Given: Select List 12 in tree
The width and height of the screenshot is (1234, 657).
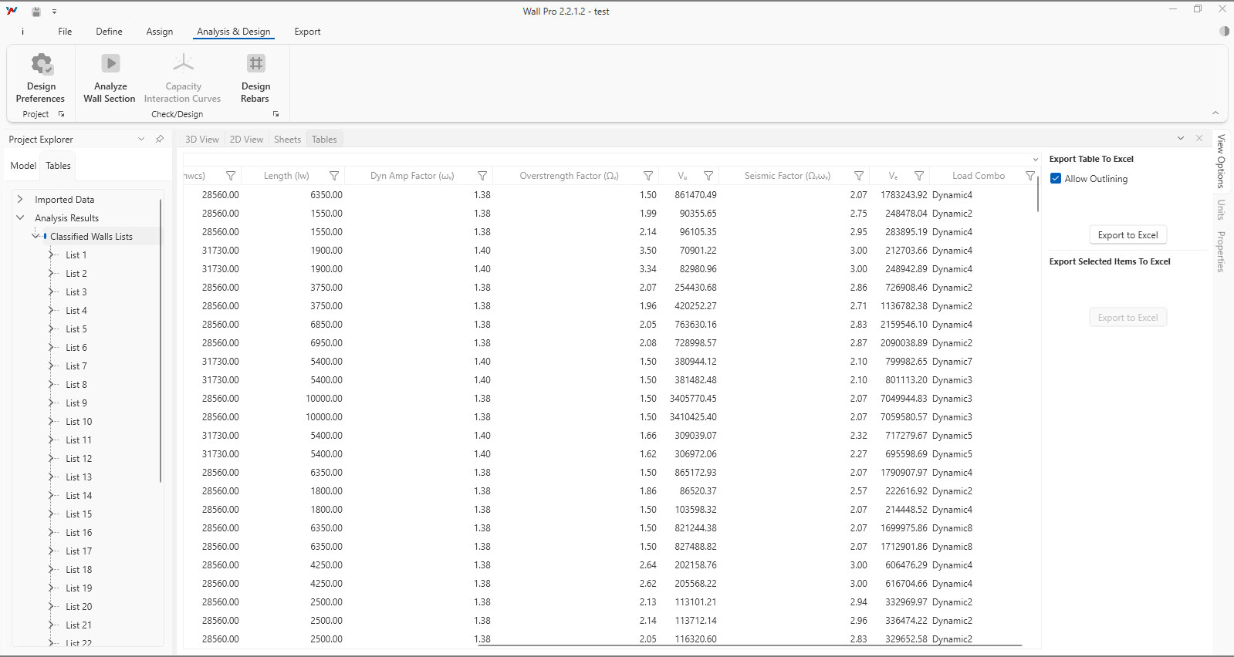Looking at the screenshot, I should click(x=79, y=459).
